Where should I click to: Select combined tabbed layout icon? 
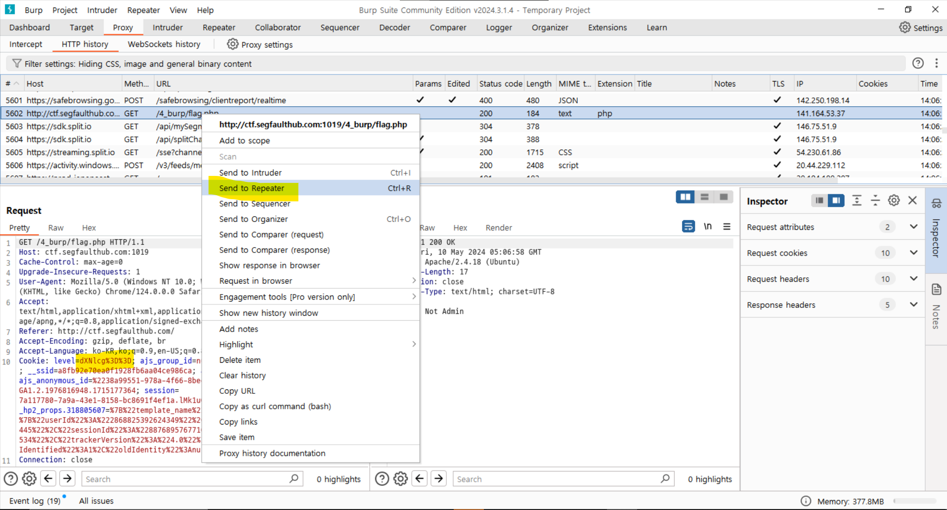point(724,197)
